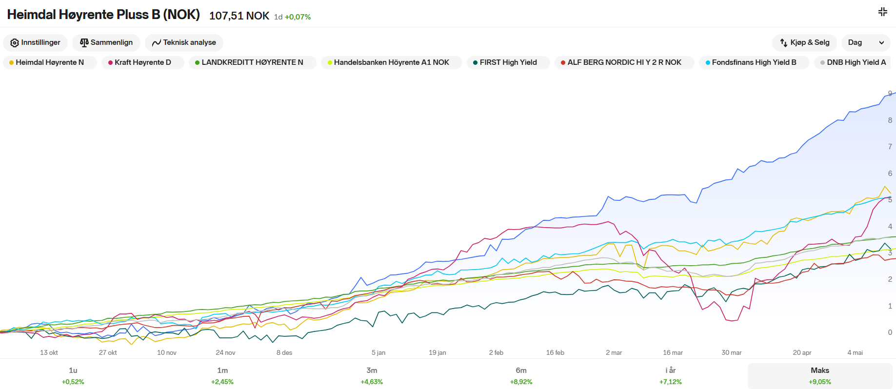Image resolution: width=896 pixels, height=389 pixels.
Task: Click the cyan dot beside Fondsfinans High Yield B
Action: point(708,63)
